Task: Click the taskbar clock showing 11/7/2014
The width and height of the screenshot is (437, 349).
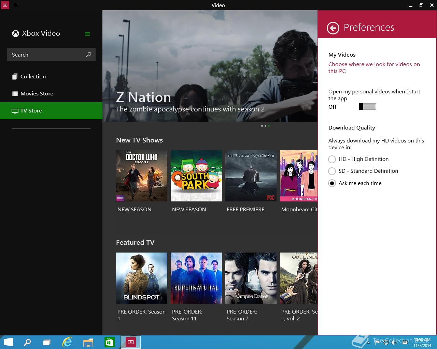Action: pyautogui.click(x=422, y=343)
